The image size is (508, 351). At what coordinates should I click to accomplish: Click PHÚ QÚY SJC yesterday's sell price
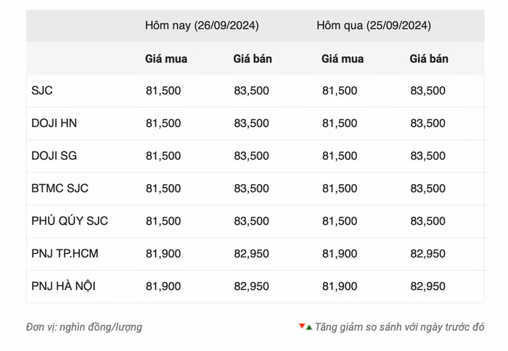pyautogui.click(x=427, y=221)
